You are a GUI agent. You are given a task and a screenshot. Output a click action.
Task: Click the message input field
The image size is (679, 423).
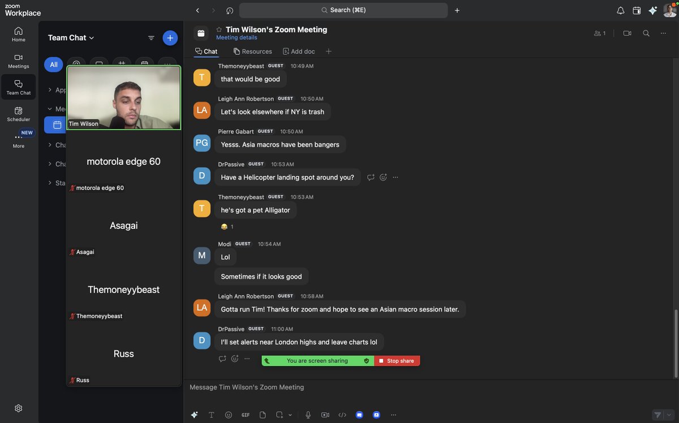tap(339, 387)
